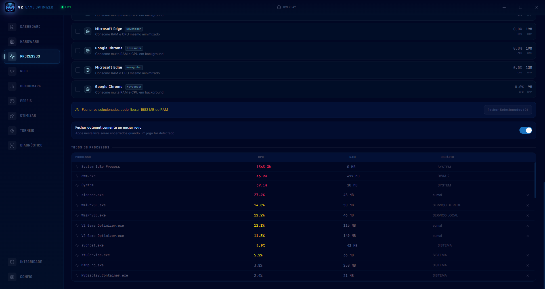Screen dimensions: 545x289
Task: Click the 250 MB RAM value of MsMpEng.exe
Action: click(349, 265)
